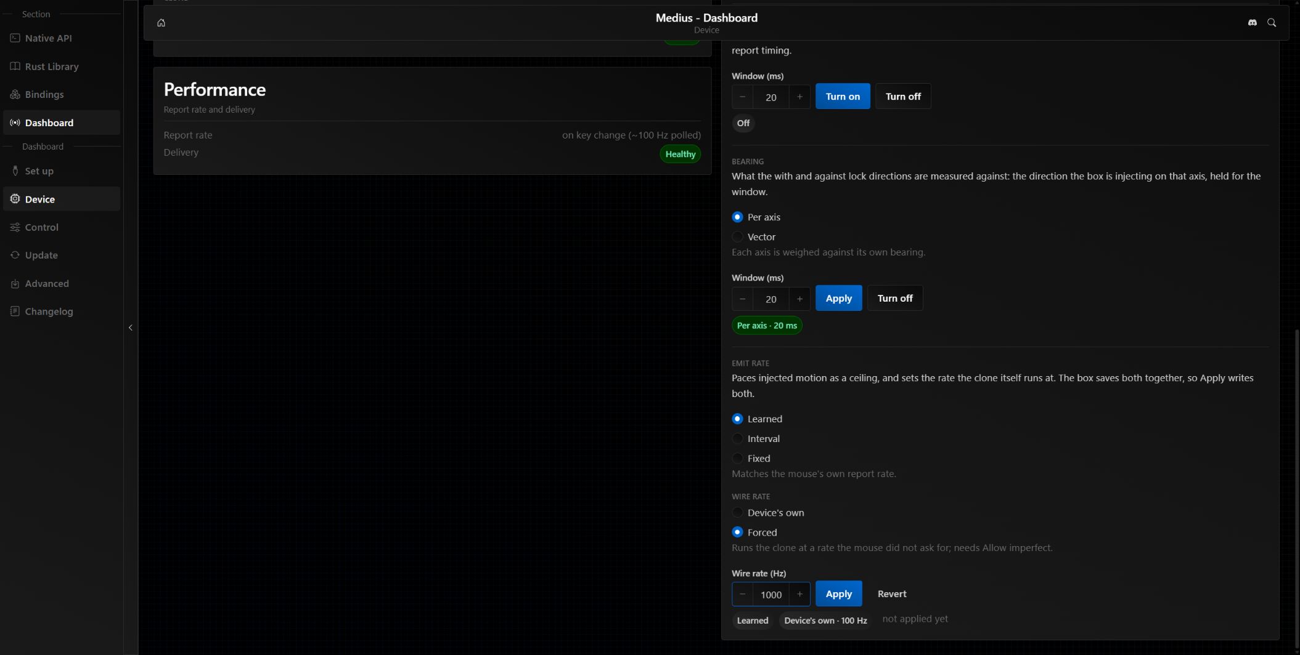Click the 'Device's own · 100 Hz' badge
Viewport: 1300px width, 655px height.
tap(825, 621)
